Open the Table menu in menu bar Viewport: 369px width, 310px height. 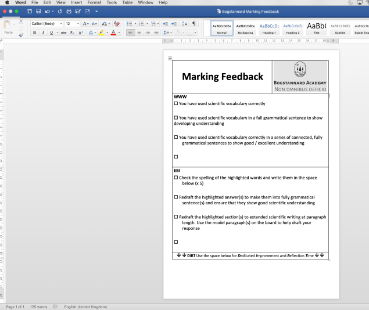point(127,3)
